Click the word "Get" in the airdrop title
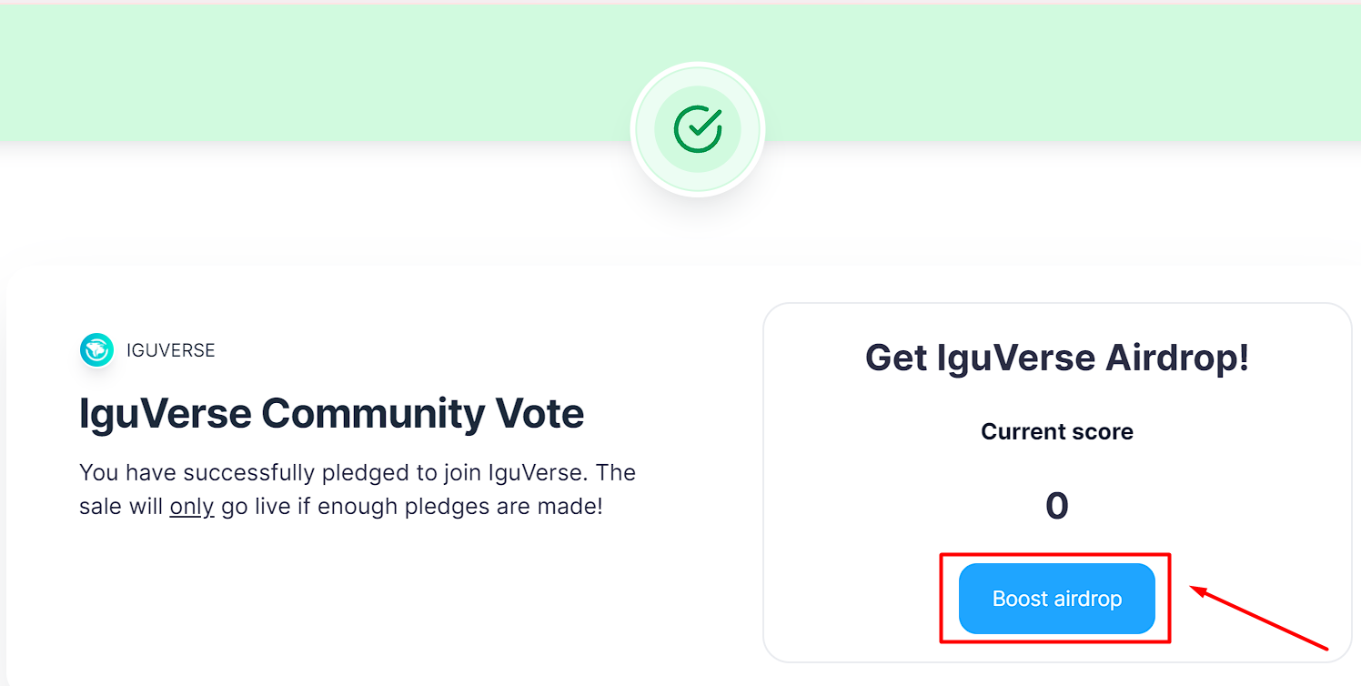Image resolution: width=1361 pixels, height=686 pixels. 896,358
